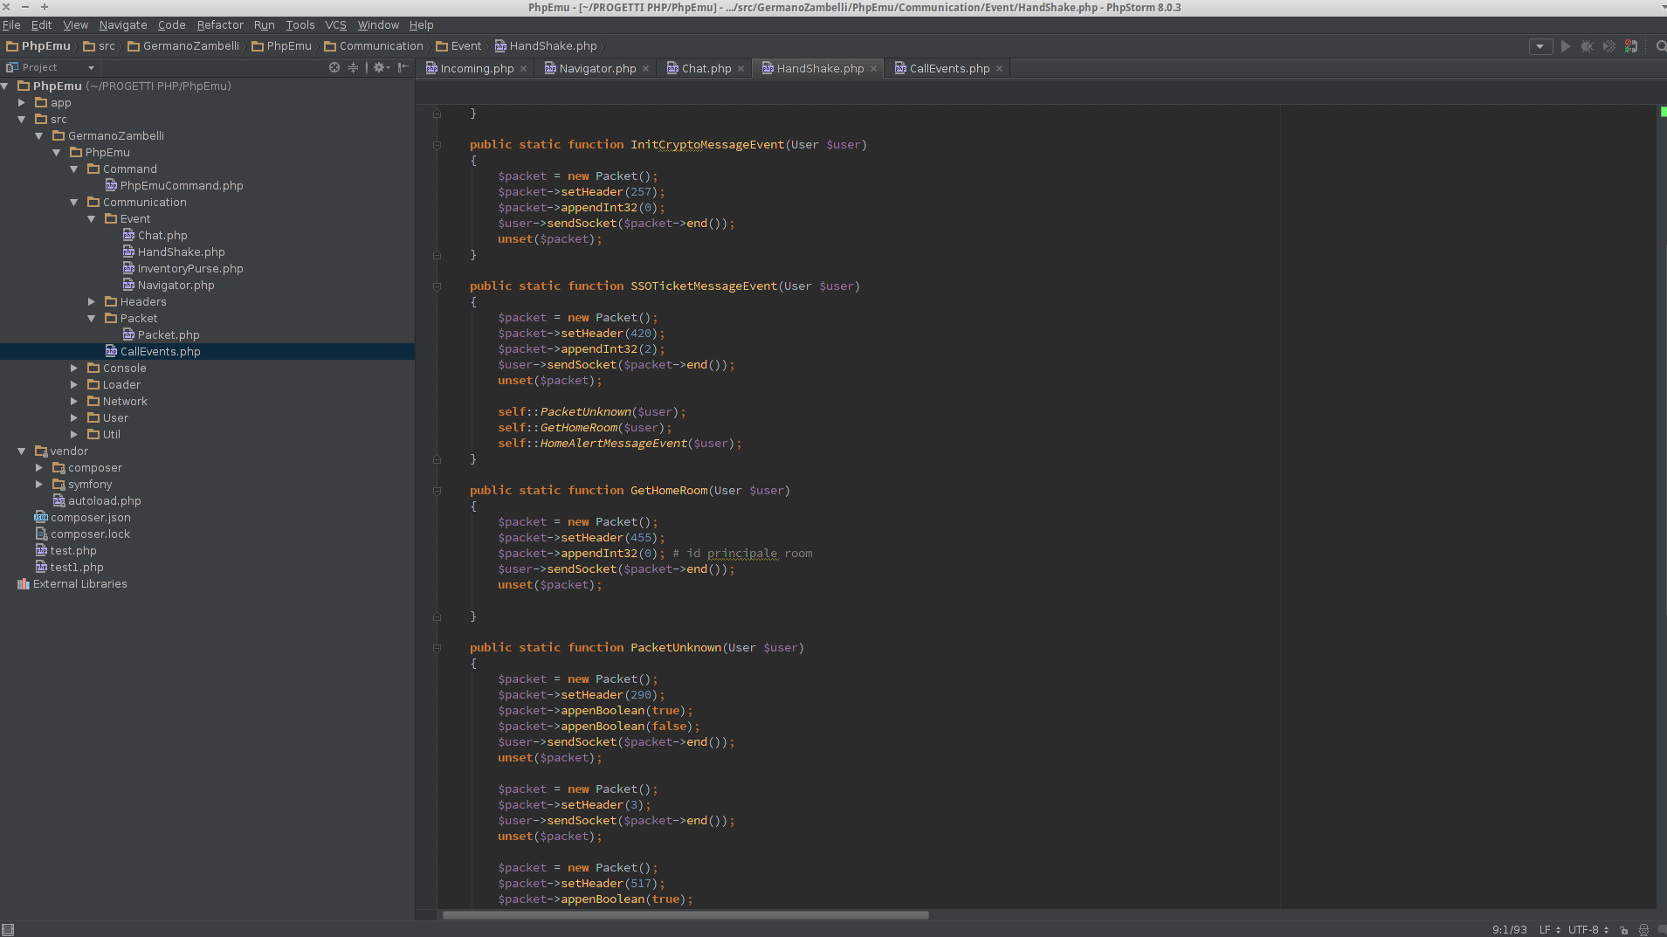
Task: Close the CallEvents.php editor tab
Action: click(1000, 69)
